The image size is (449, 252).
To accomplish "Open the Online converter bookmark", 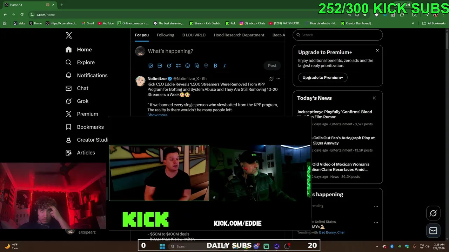I will point(133,23).
